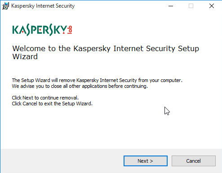Open the installer icon system menu
Viewport: 222px width, 173px height.
pyautogui.click(x=5, y=6)
